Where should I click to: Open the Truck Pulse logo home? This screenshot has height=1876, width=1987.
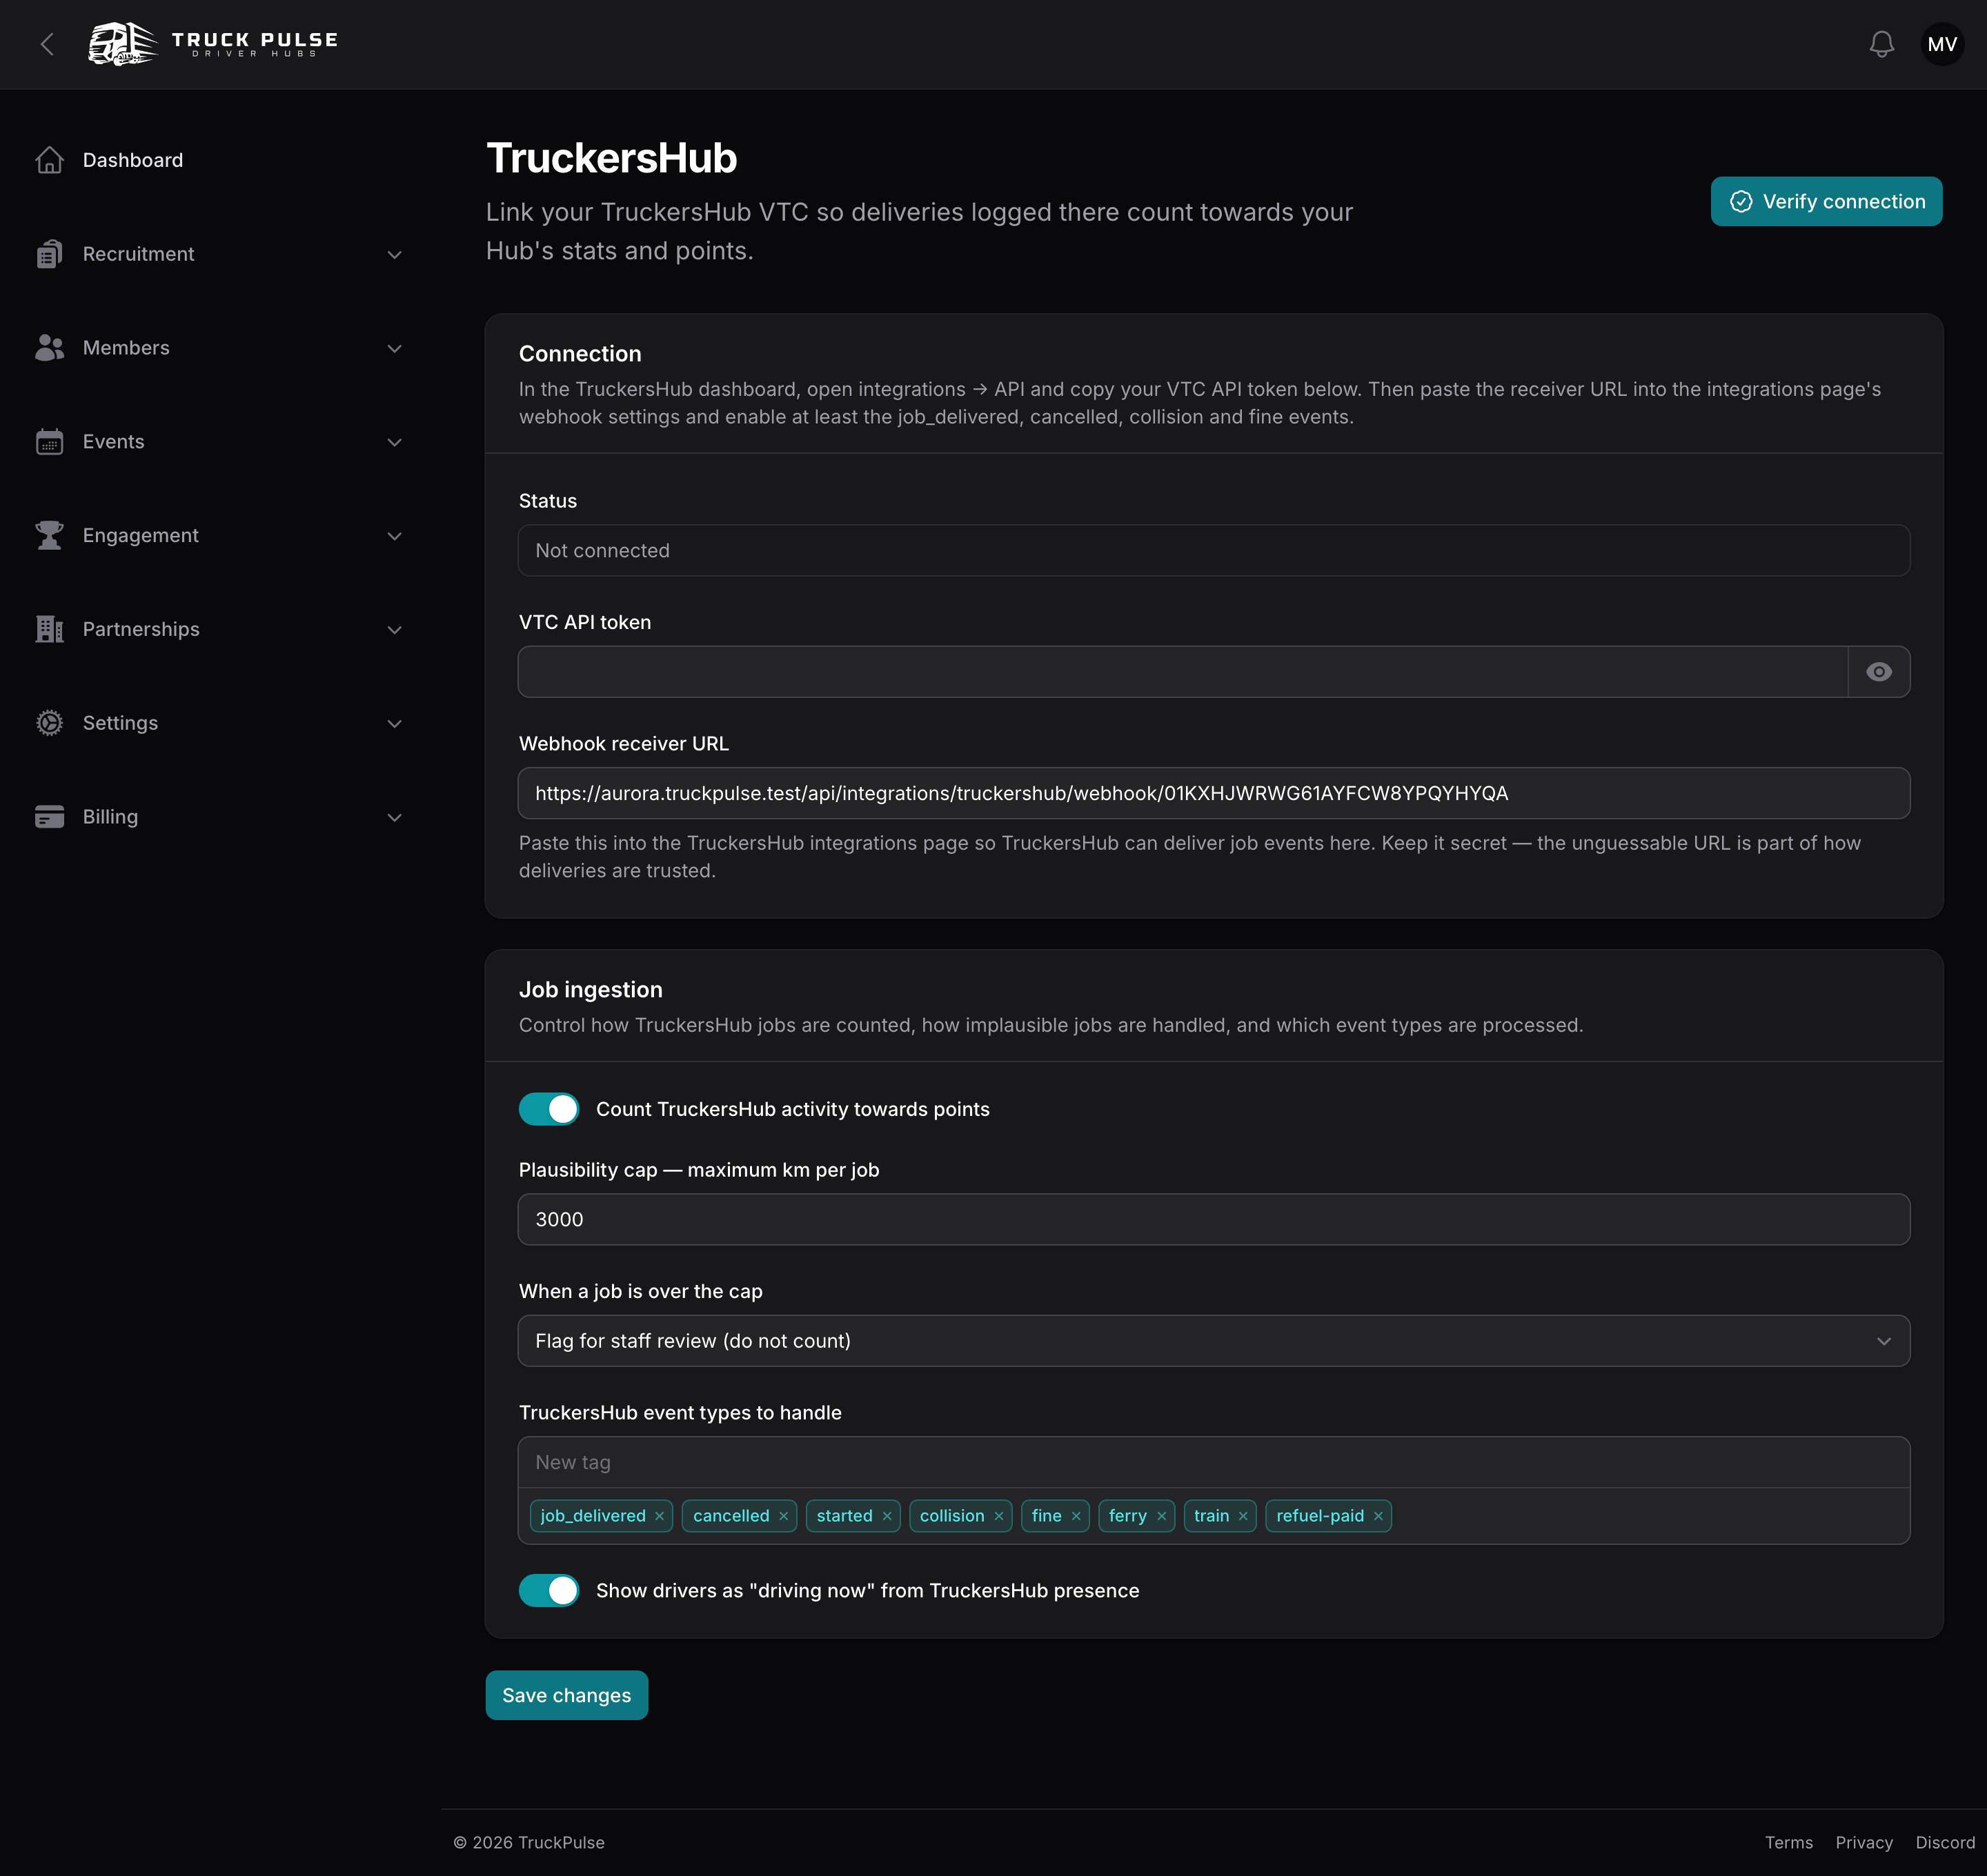point(212,44)
